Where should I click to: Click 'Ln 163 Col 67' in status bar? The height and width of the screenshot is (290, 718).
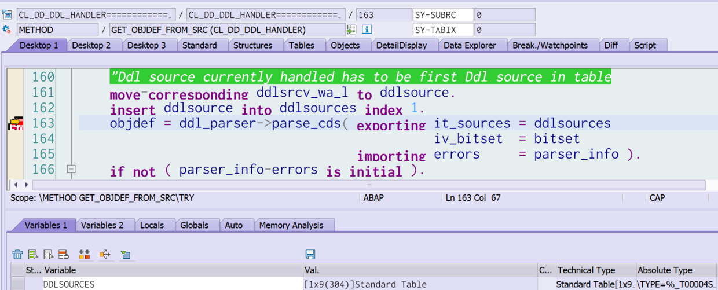click(x=473, y=198)
